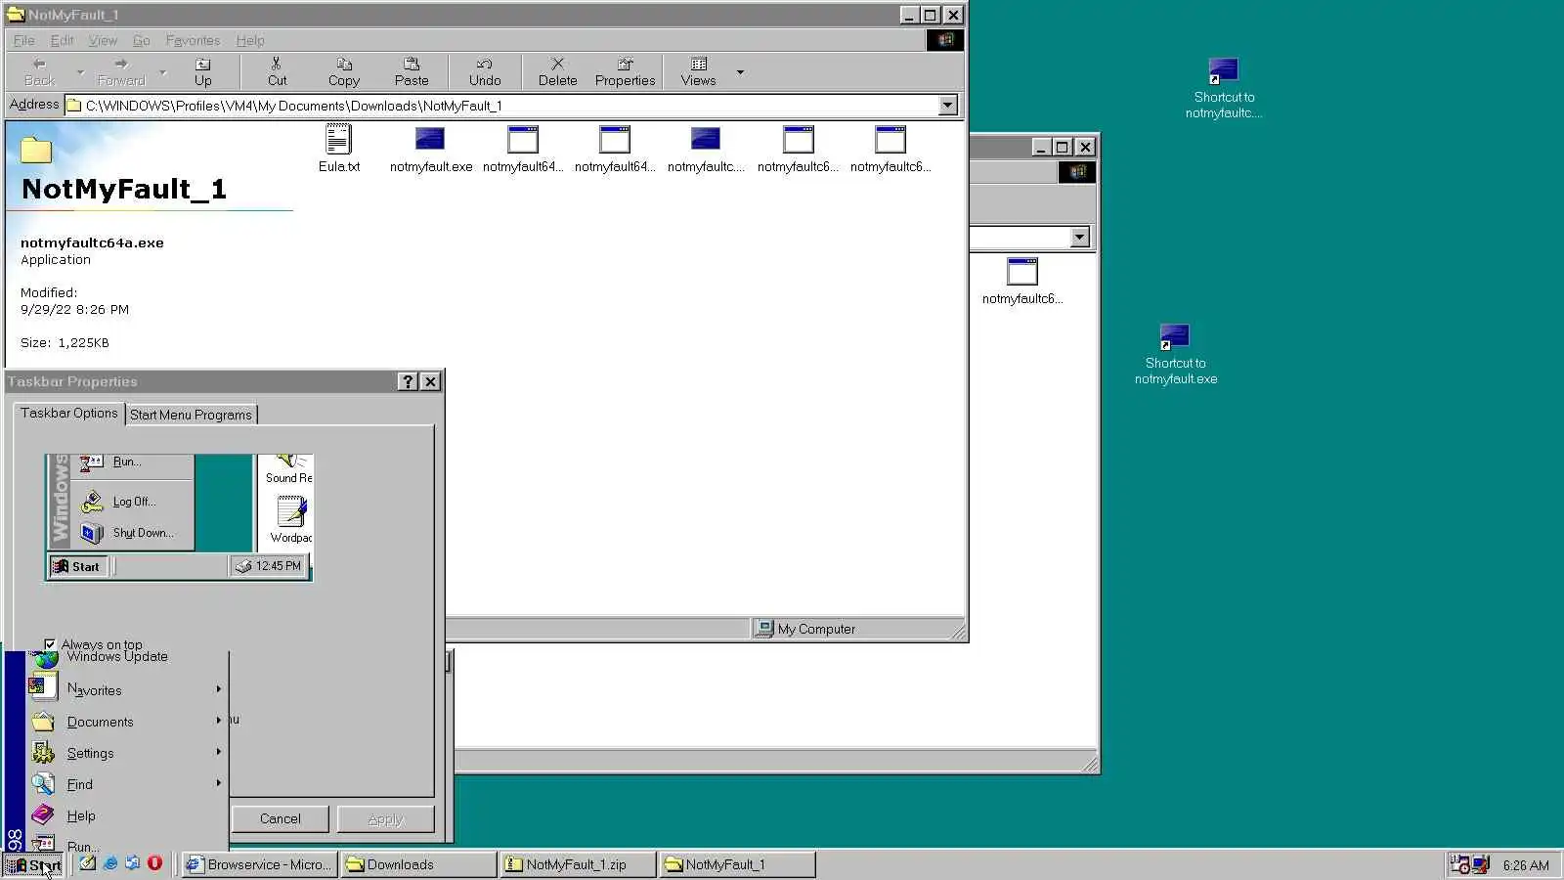Select the Eula.txt file icon
Image resolution: width=1564 pixels, height=880 pixels.
(x=339, y=149)
